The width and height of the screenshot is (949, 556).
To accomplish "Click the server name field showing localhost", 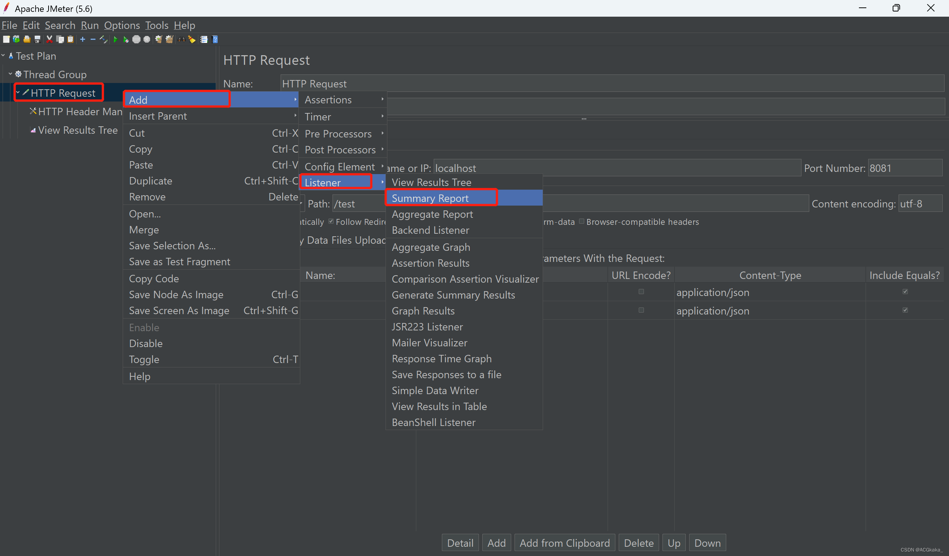I will click(617, 168).
